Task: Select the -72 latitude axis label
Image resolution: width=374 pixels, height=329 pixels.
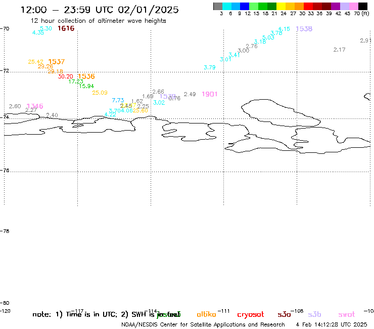Action: click(x=5, y=71)
